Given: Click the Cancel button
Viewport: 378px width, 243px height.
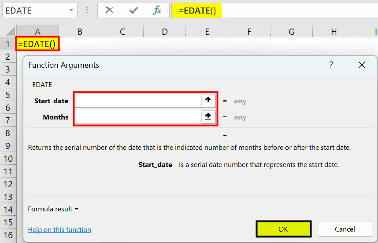Looking at the screenshot, I should 345,229.
